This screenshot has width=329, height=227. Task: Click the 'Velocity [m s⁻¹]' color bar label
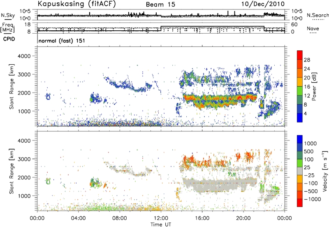[x=325, y=171]
